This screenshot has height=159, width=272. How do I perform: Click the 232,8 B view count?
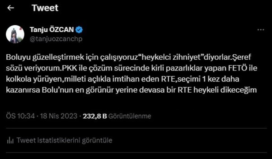pyautogui.click(x=95, y=116)
